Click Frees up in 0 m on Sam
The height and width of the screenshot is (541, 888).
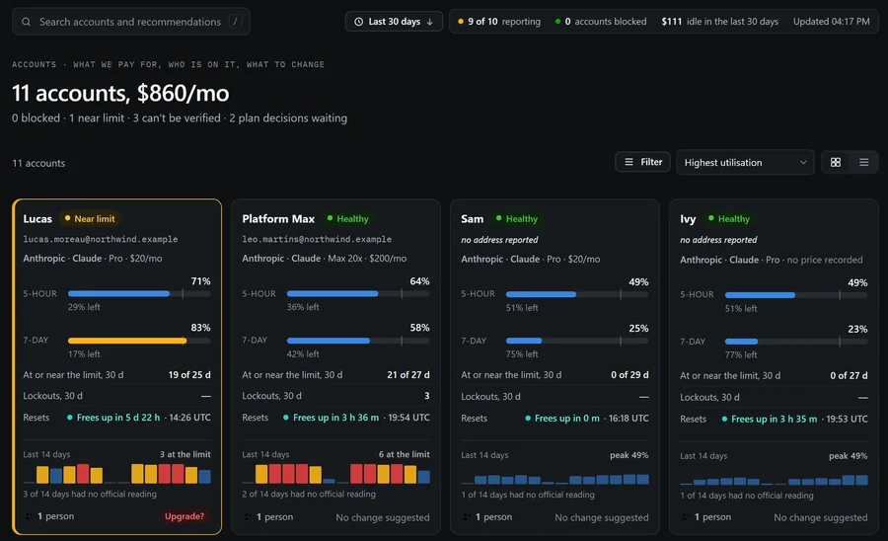click(567, 418)
